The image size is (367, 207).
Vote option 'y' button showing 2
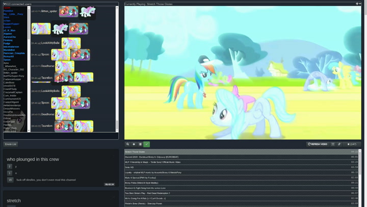click(9, 167)
